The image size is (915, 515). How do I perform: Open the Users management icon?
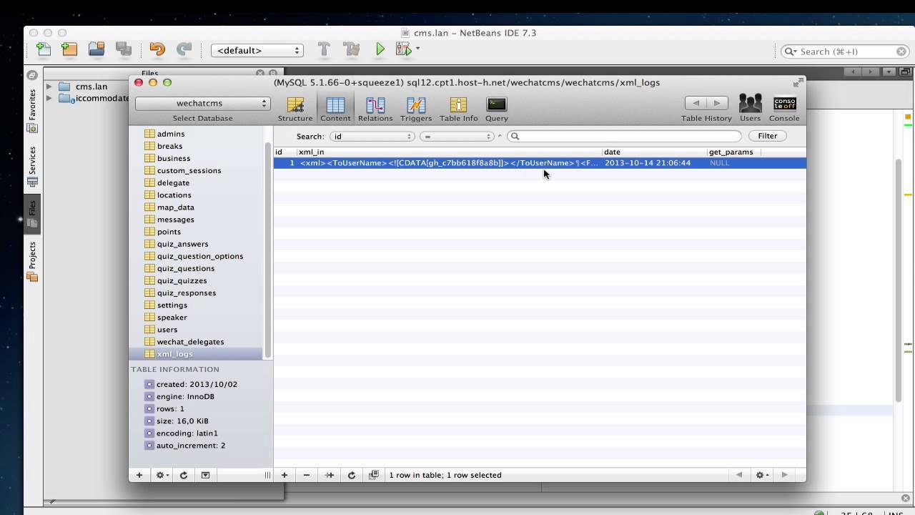pos(750,109)
